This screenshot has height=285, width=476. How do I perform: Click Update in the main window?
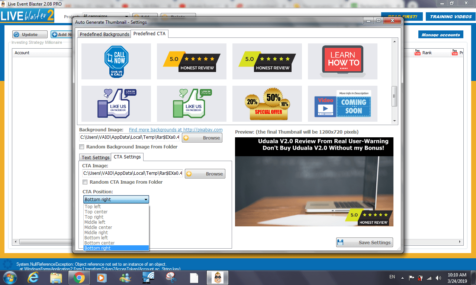30,35
